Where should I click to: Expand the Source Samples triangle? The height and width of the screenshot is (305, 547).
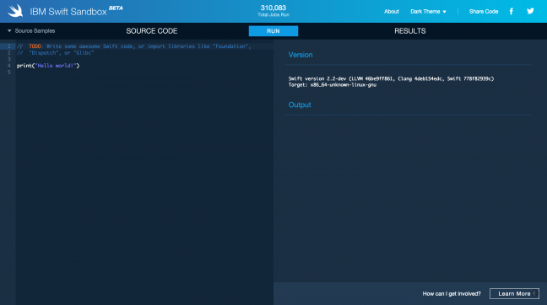[9, 30]
